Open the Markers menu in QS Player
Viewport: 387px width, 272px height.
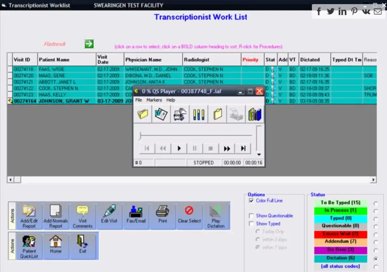(x=154, y=100)
